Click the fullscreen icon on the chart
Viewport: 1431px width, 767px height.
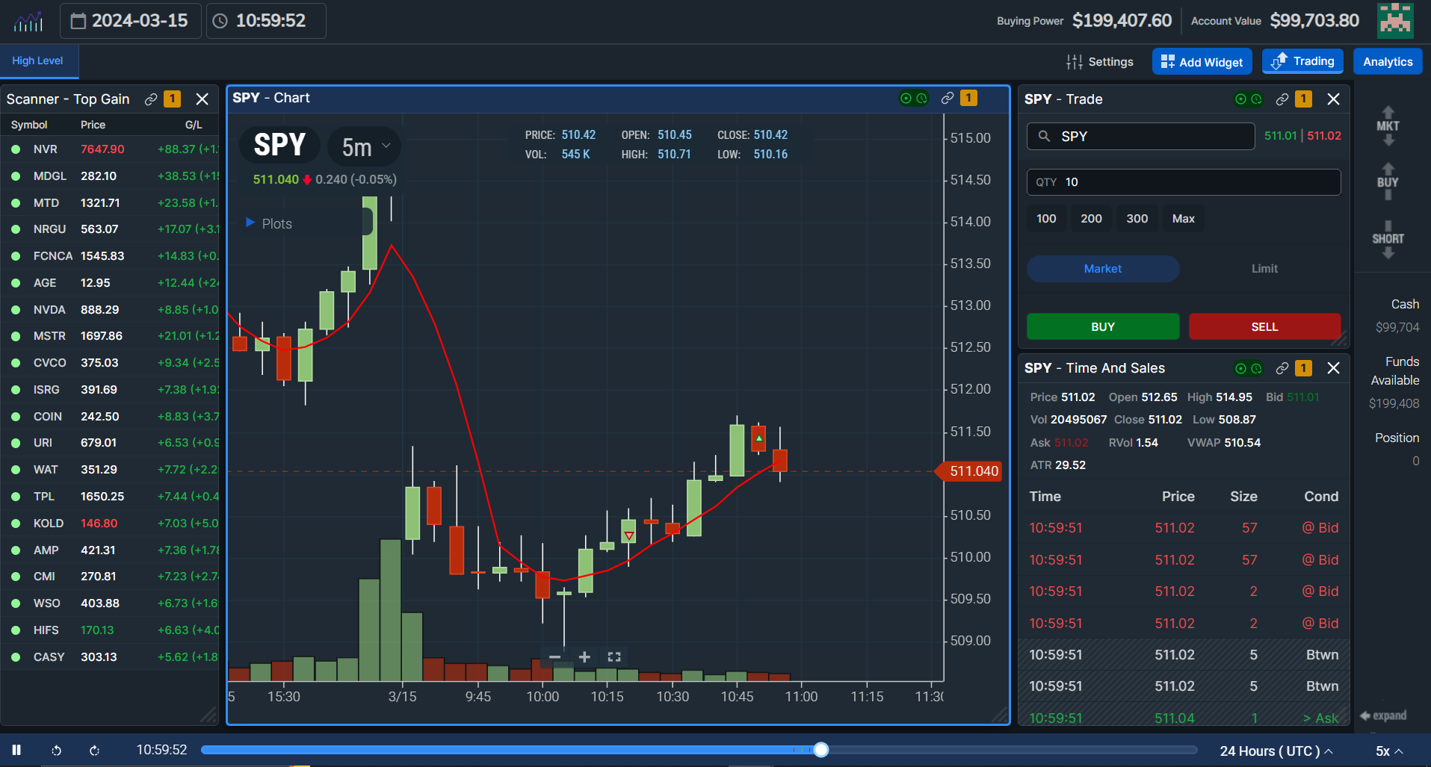[614, 656]
